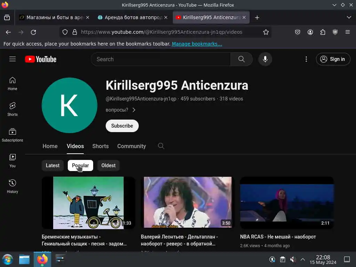Sort videos by Popular
The image size is (356, 267).
click(80, 165)
